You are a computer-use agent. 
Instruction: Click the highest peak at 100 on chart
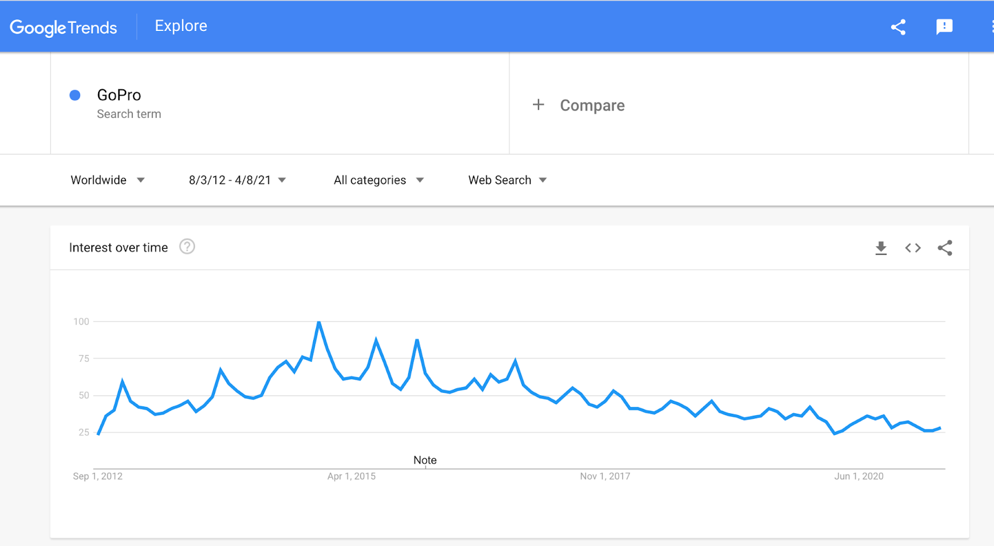(319, 322)
